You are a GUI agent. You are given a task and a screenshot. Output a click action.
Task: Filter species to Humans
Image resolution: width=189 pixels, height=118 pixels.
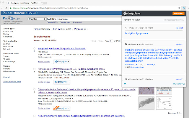tap(6, 69)
